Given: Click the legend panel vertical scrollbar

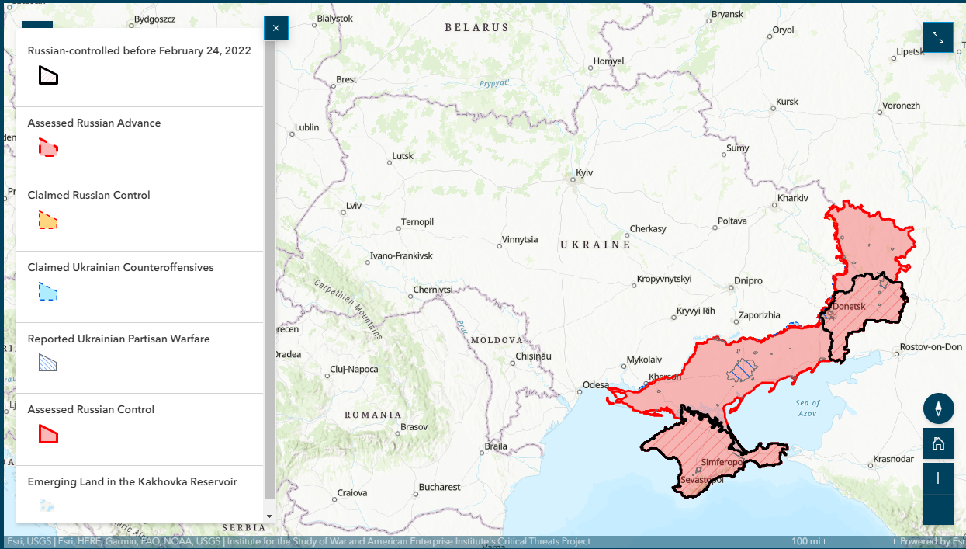Looking at the screenshot, I should tap(269, 269).
